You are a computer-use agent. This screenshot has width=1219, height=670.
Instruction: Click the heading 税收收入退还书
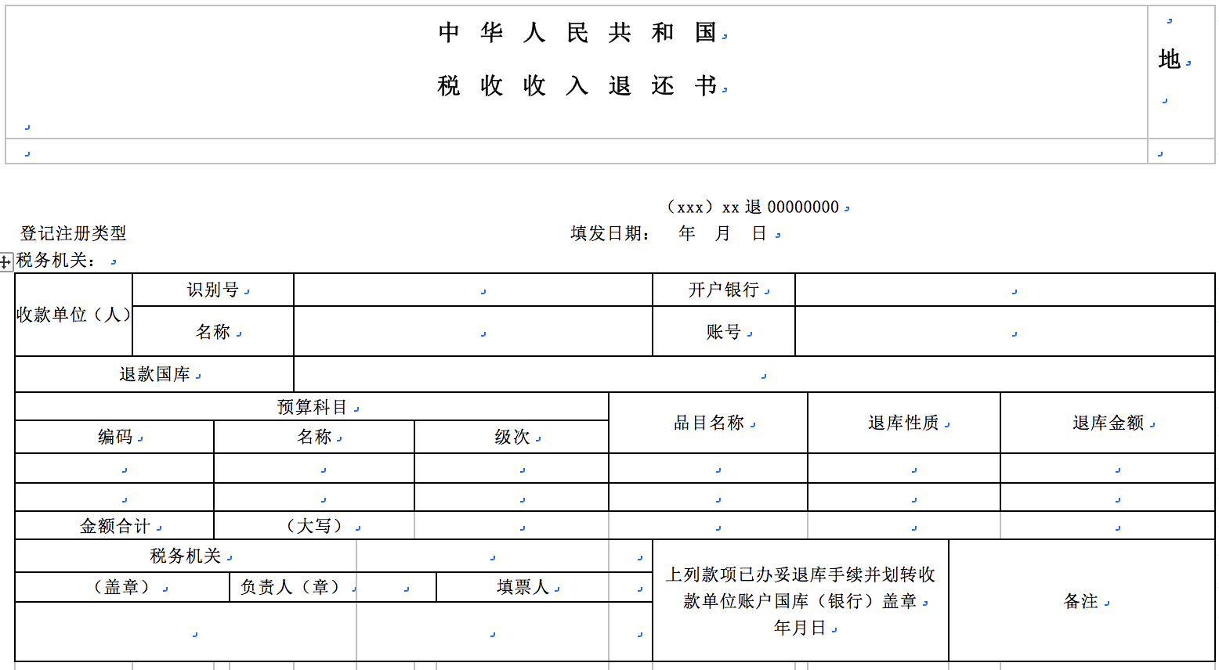tap(578, 85)
